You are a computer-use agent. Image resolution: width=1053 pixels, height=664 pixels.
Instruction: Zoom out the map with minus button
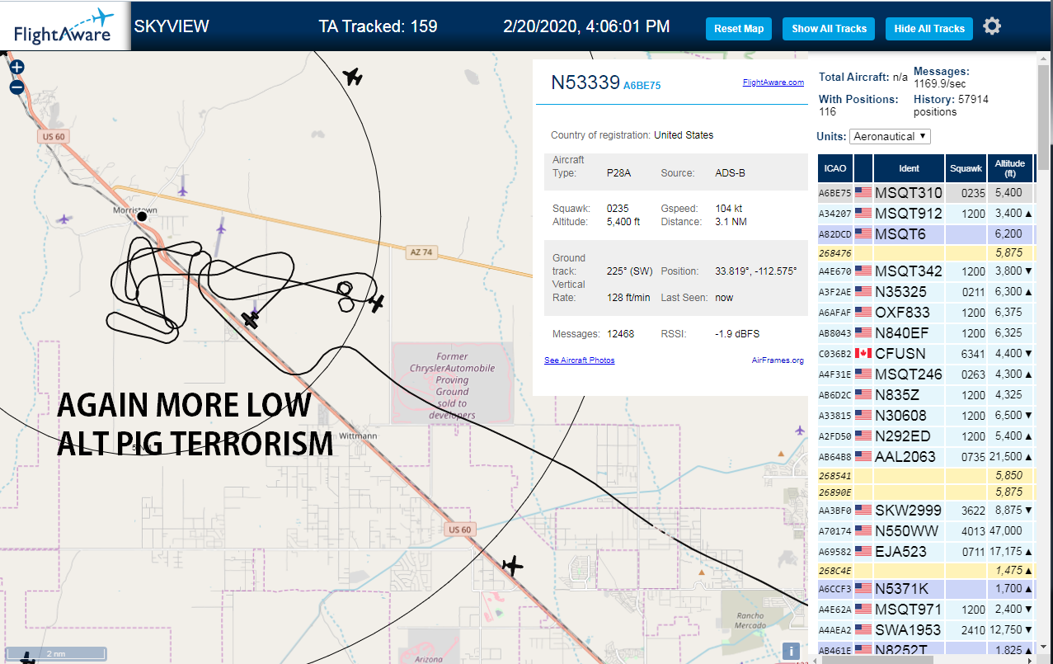point(16,87)
